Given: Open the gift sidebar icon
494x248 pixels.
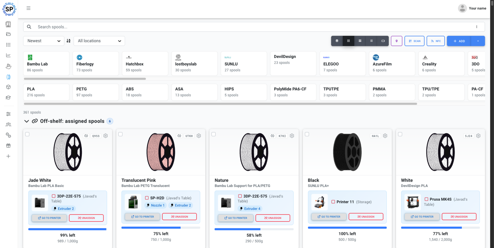Looking at the screenshot, I should tap(8, 145).
